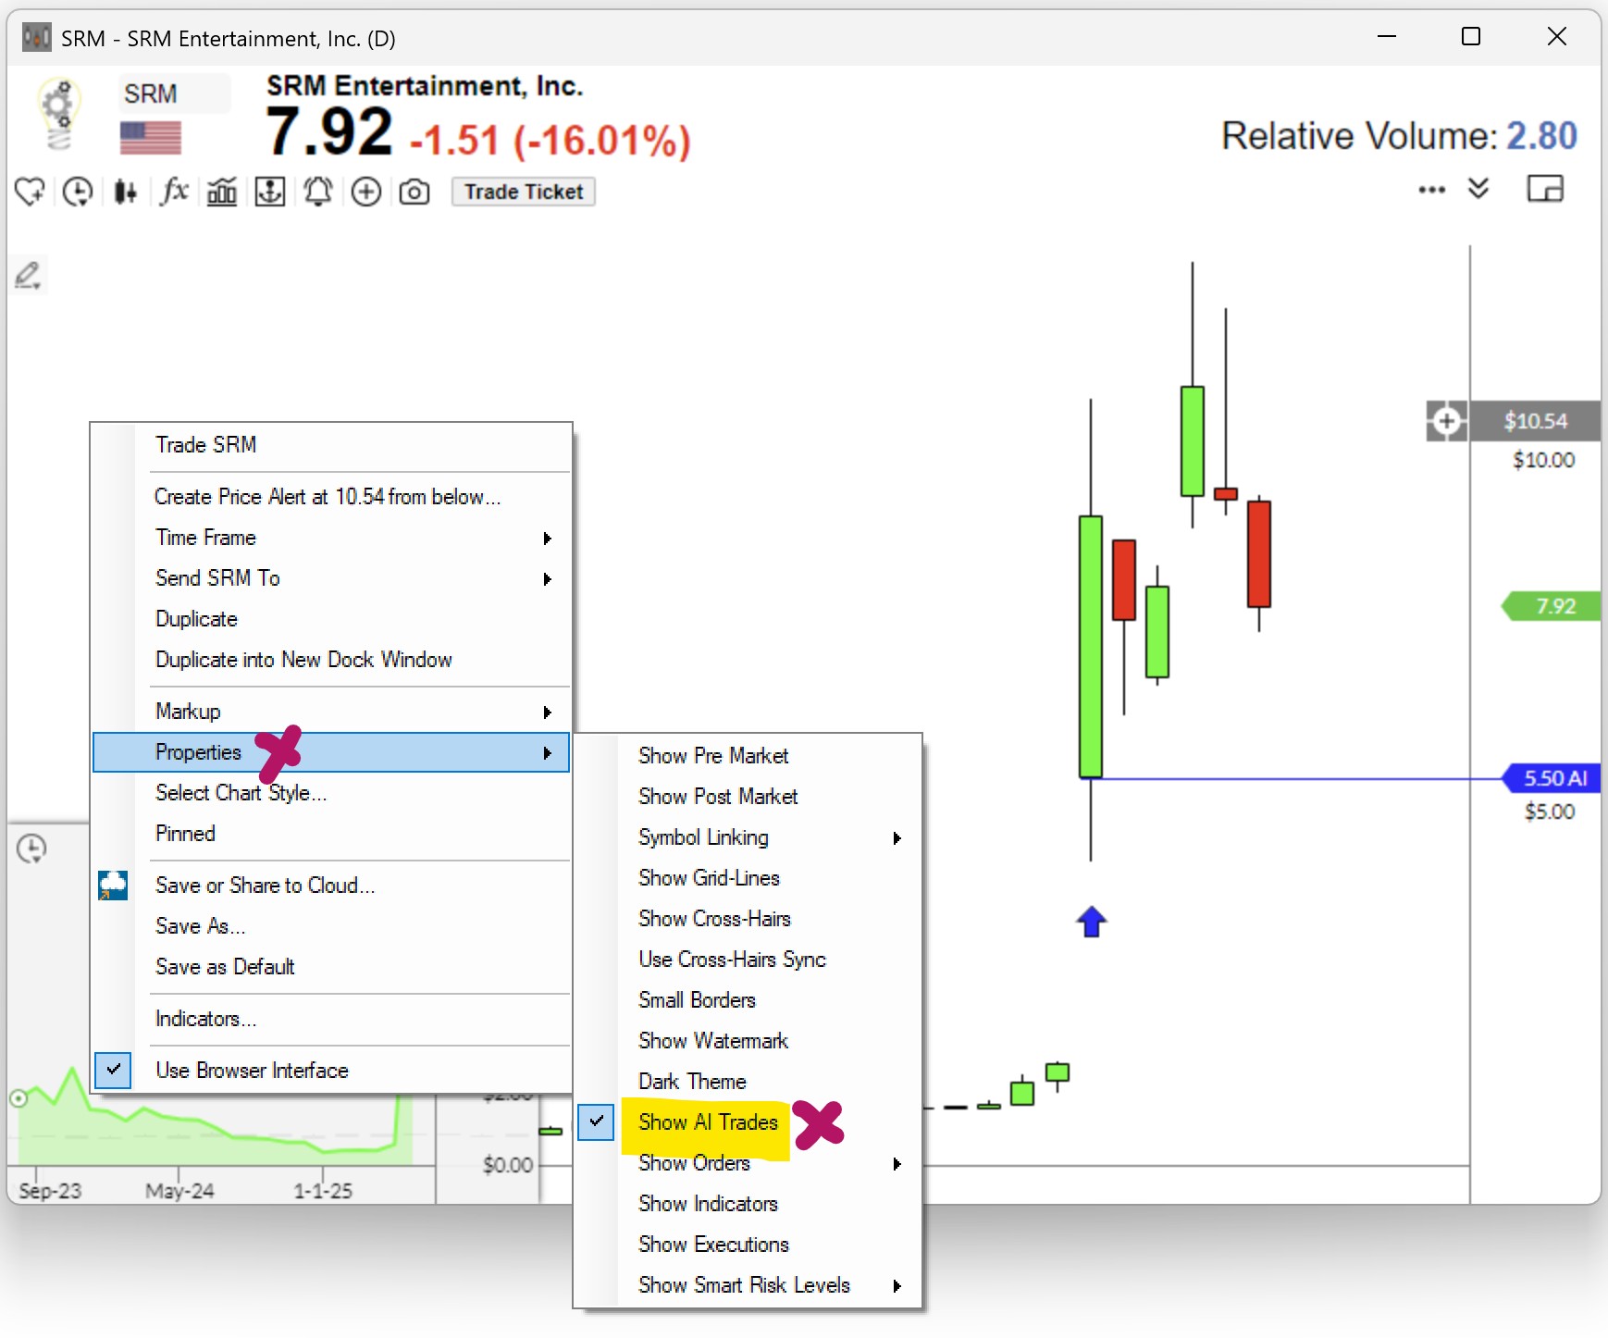Take a chart snapshot with camera icon
This screenshot has height=1338, width=1608.
coord(414,192)
